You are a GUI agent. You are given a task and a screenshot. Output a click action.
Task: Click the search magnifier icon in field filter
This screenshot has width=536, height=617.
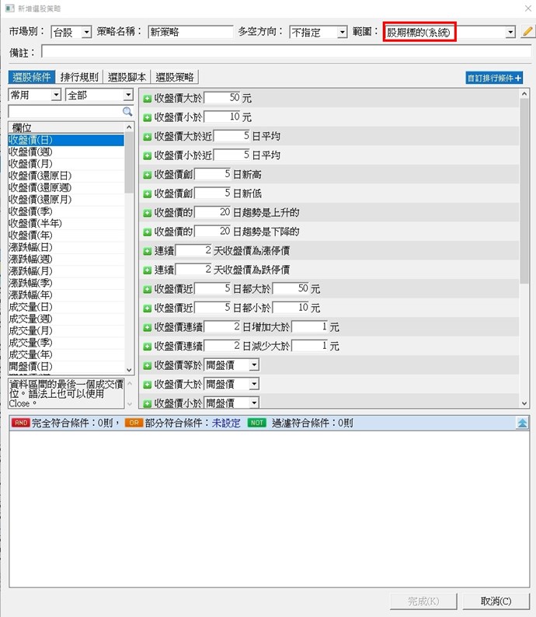(x=128, y=112)
